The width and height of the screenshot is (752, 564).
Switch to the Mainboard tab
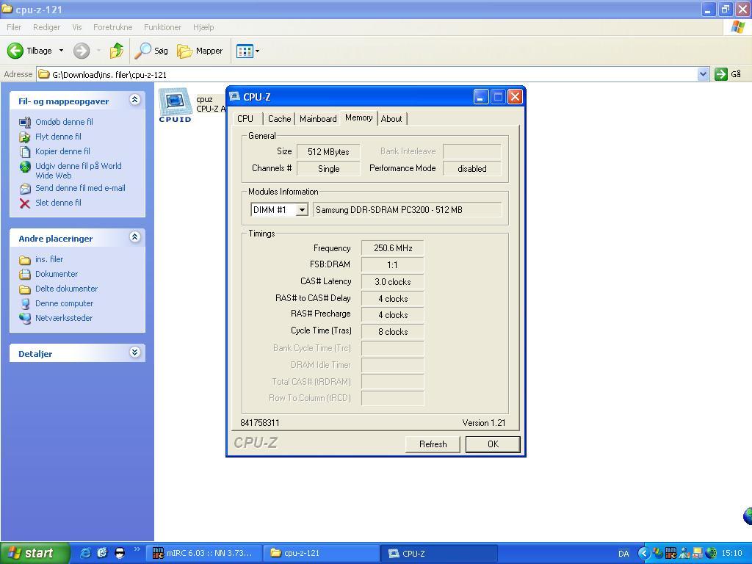318,118
